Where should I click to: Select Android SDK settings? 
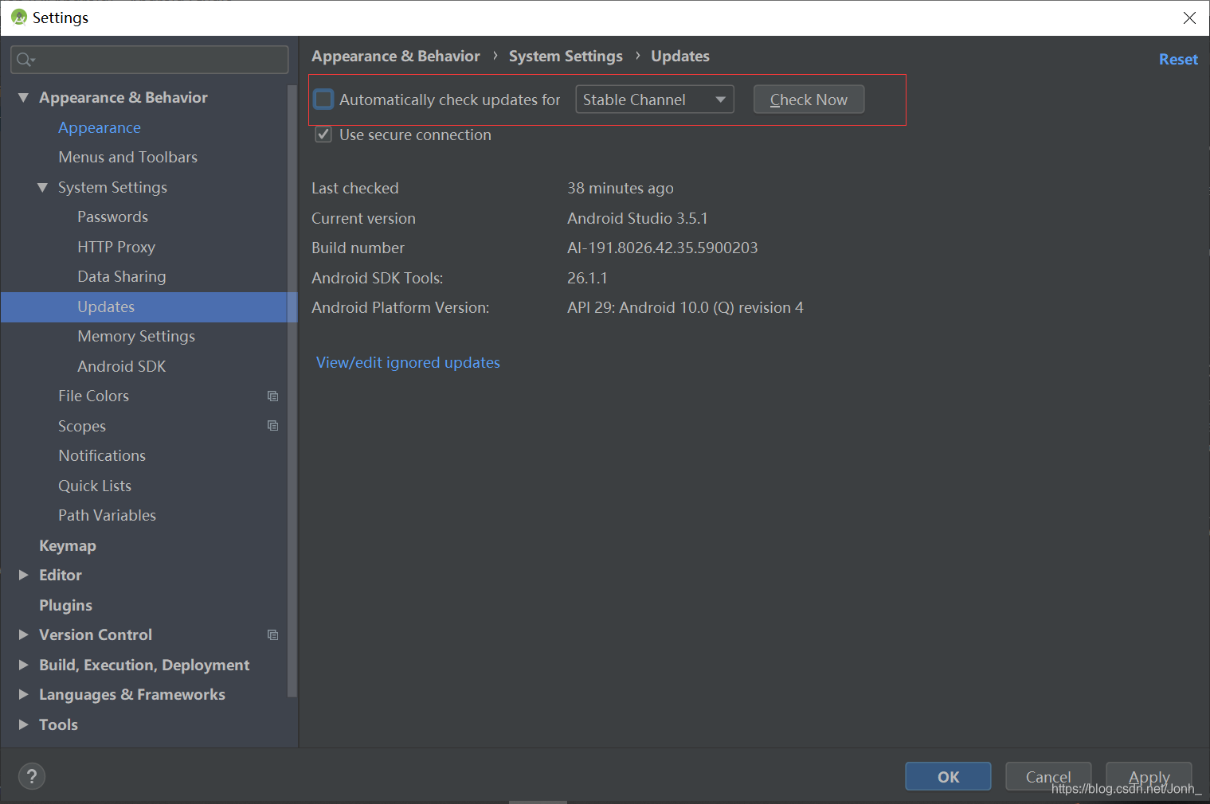pyautogui.click(x=122, y=366)
